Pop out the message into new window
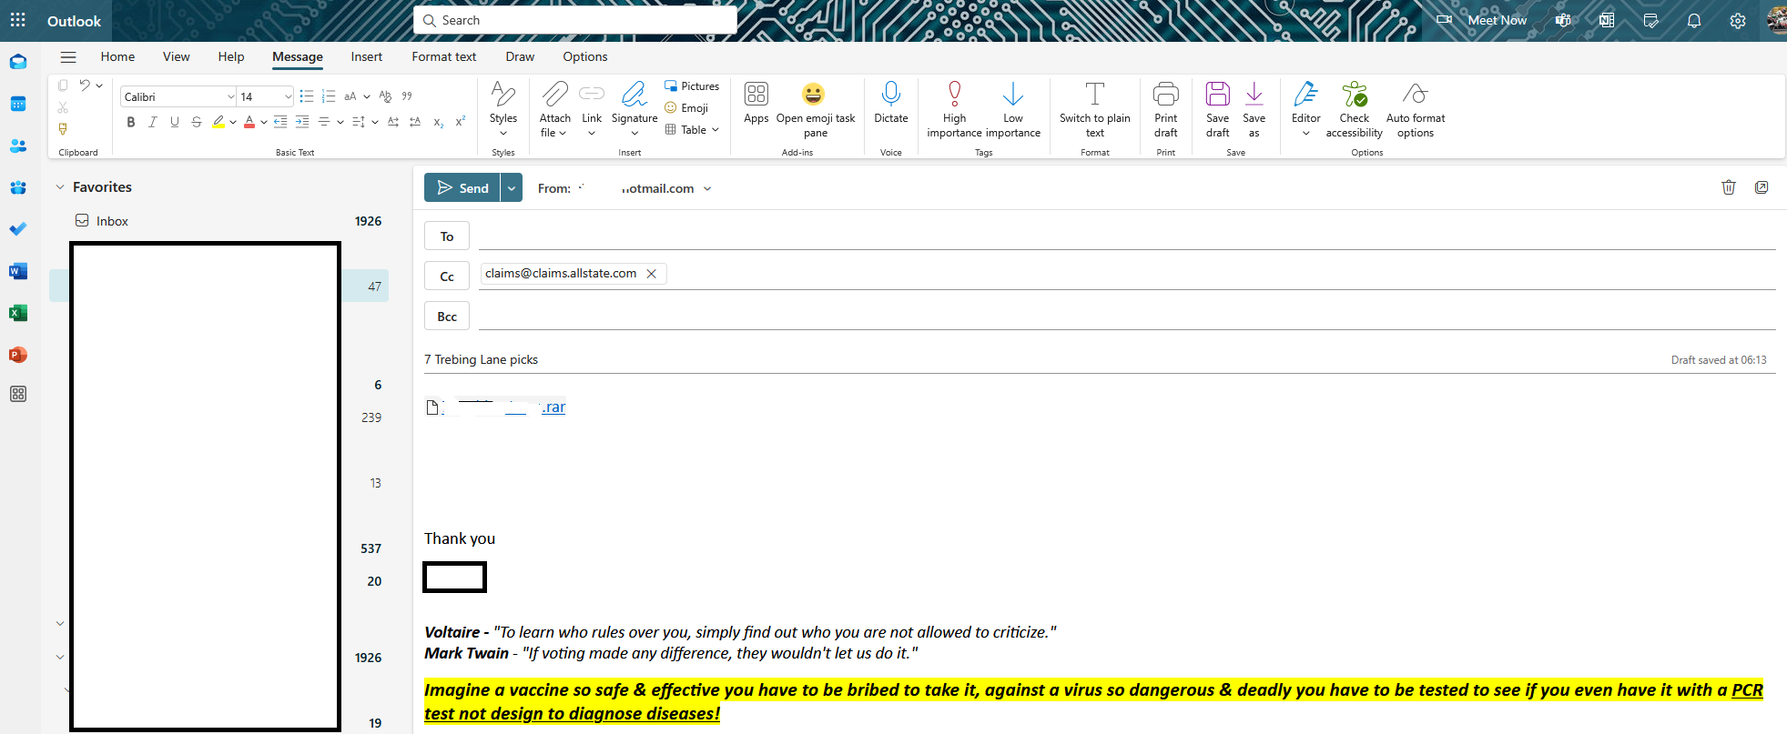This screenshot has height=734, width=1787. point(1762,187)
